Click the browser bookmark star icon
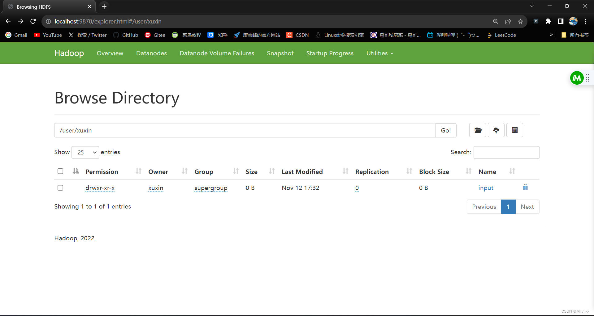This screenshot has height=316, width=594. coord(520,21)
